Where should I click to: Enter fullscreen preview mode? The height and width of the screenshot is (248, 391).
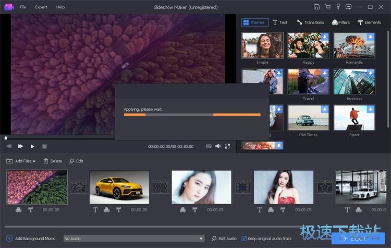227,147
